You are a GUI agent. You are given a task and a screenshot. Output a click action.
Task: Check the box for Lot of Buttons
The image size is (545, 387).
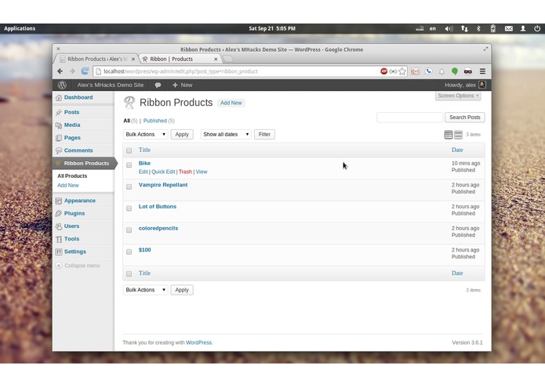coord(129,208)
